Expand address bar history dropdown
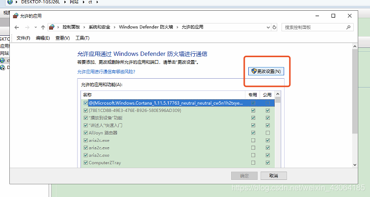The width and height of the screenshot is (370, 197). point(268,27)
